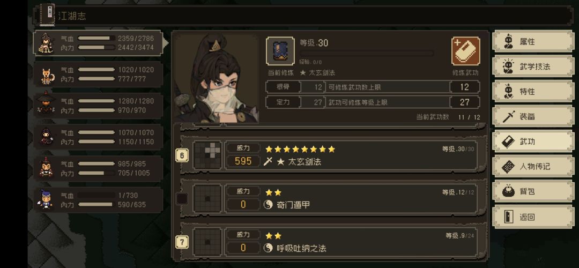
Task: Switch to the 属性 tab
Action: (533, 41)
